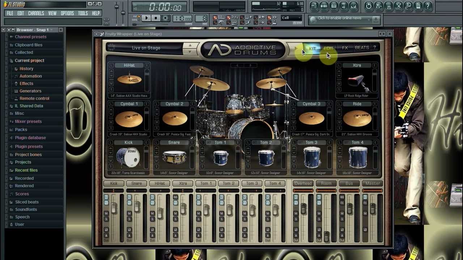Image resolution: width=463 pixels, height=260 pixels.
Task: Show the browser icon in FL toolbar
Action: [344, 6]
